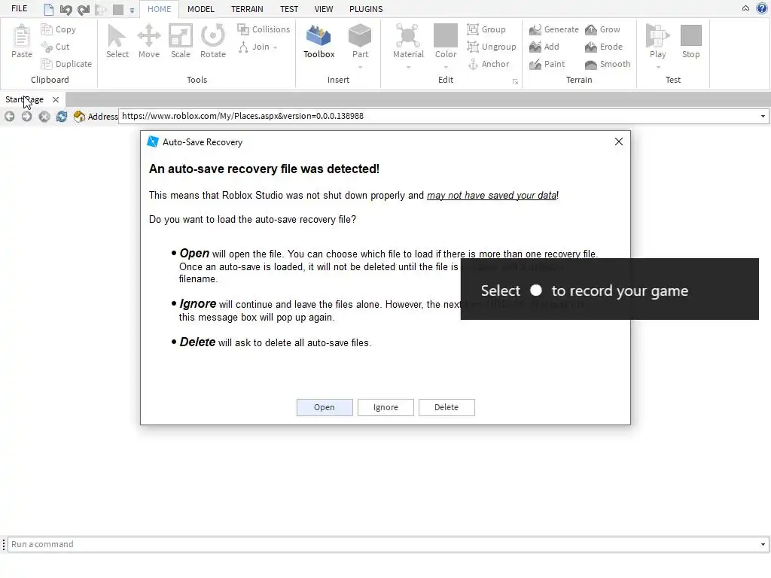Expand the Play dropdown arrow
The width and height of the screenshot is (771, 578).
[658, 67]
